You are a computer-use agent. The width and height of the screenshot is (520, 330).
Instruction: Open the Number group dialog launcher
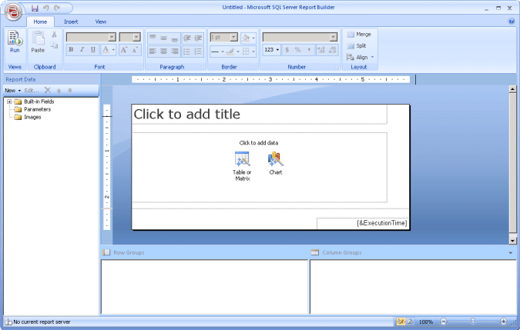[337, 67]
